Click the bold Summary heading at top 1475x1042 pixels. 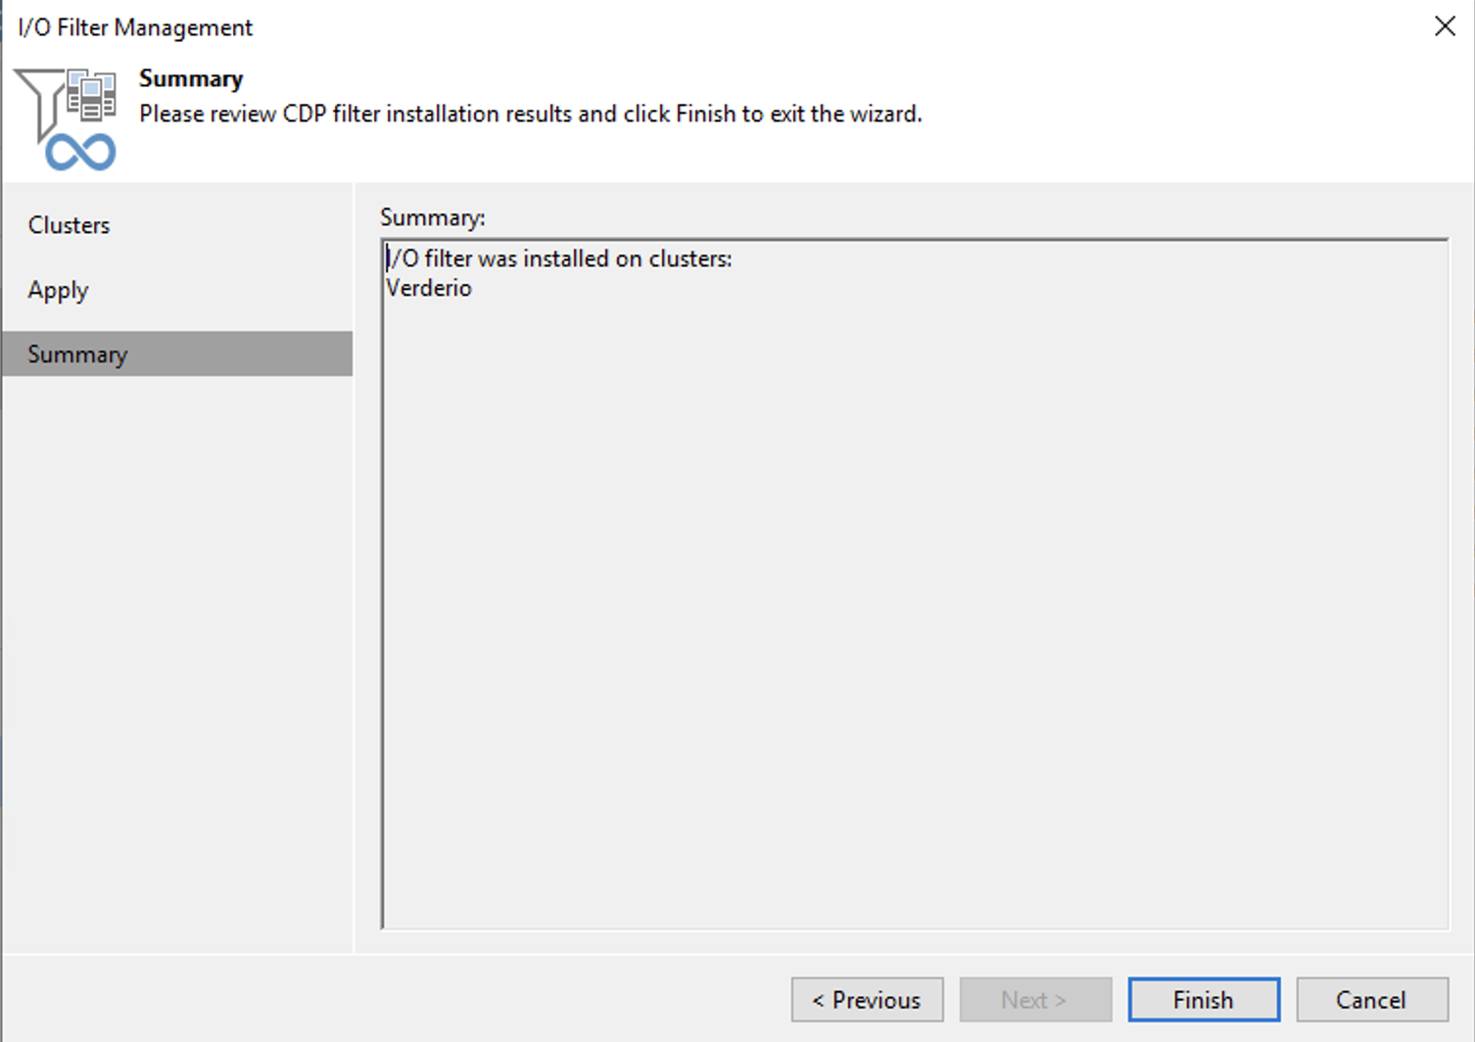coord(191,78)
